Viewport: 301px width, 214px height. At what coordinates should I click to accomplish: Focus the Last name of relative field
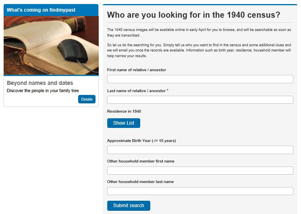click(x=200, y=100)
